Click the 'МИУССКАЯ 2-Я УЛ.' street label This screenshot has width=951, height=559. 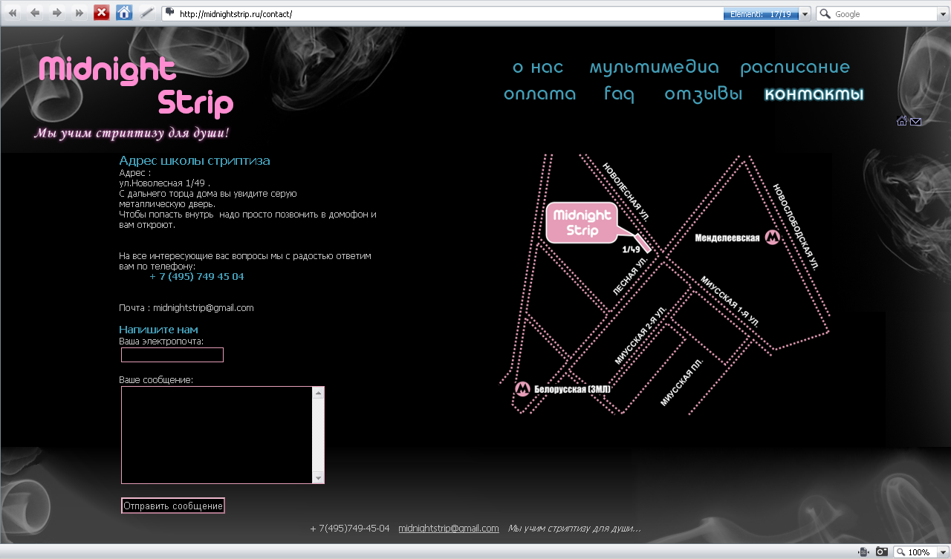coord(640,335)
